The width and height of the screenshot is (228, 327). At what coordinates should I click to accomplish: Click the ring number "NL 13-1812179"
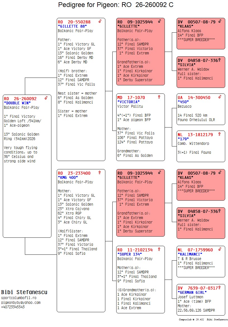pos(195,134)
